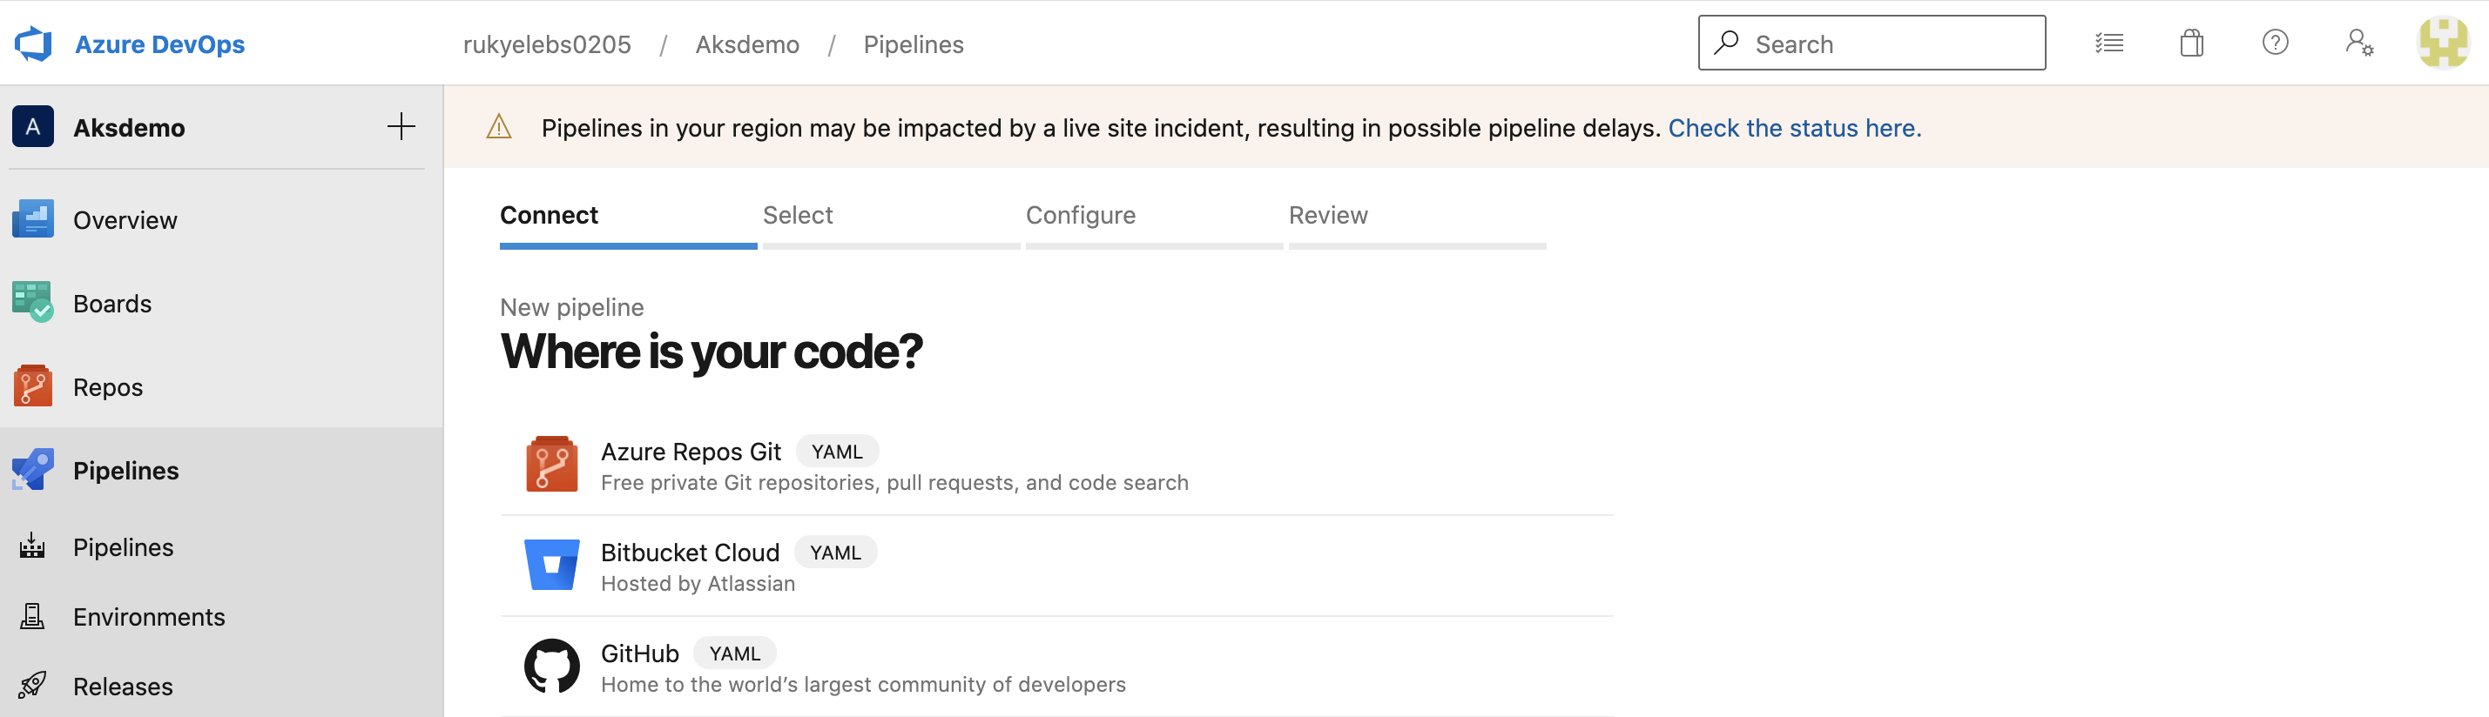Select the Connect step tab
The width and height of the screenshot is (2489, 717).
[x=628, y=223]
